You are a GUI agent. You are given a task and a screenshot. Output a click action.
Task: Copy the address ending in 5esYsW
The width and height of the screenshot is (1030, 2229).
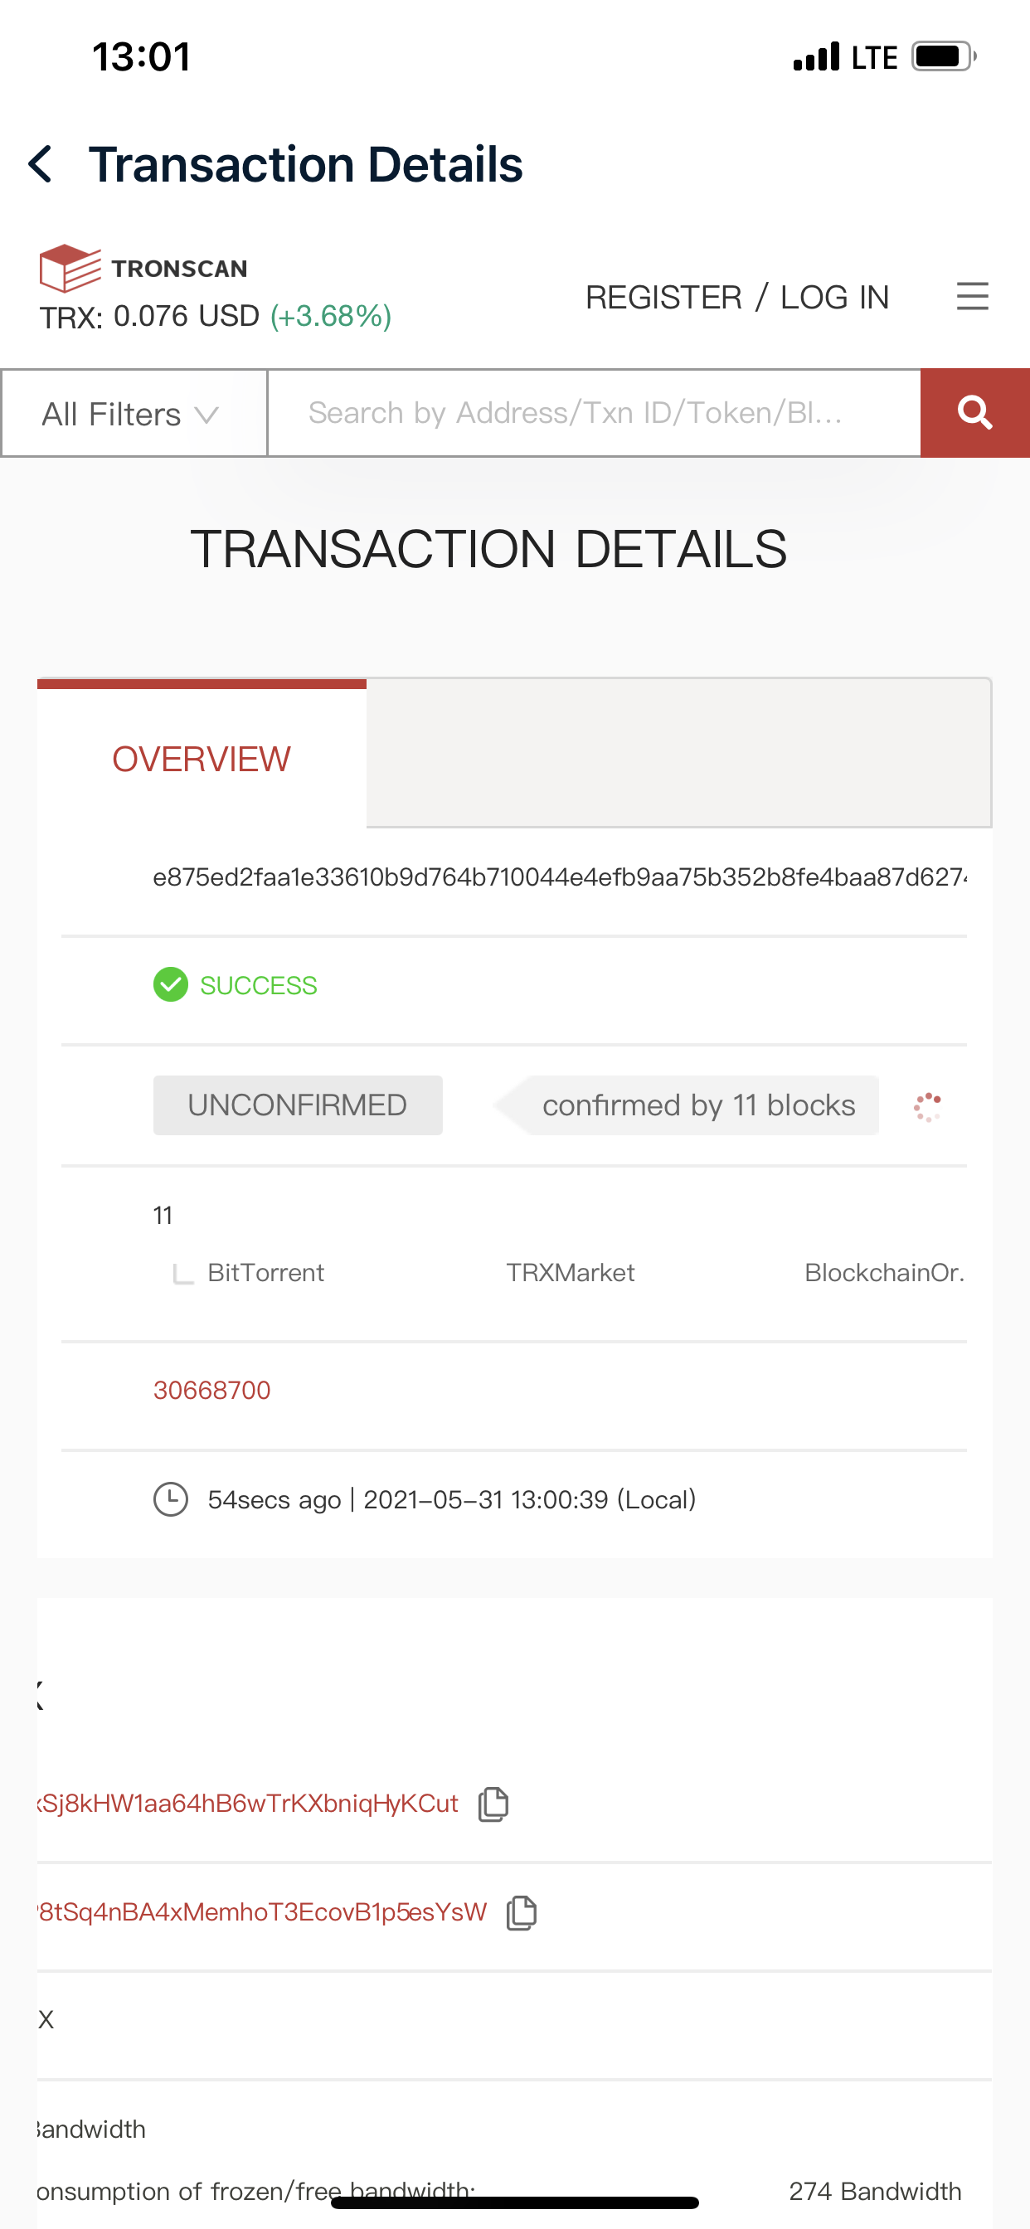click(522, 1912)
